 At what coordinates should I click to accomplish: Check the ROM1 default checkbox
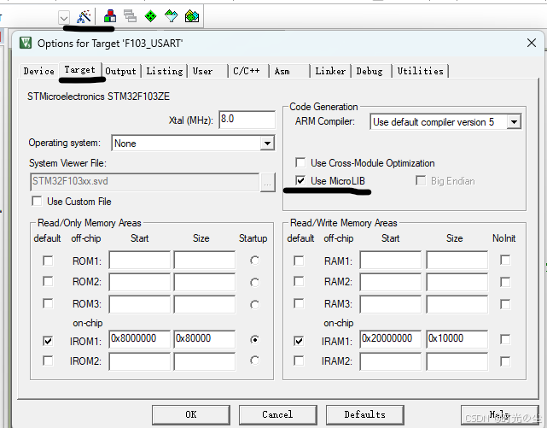(48, 261)
